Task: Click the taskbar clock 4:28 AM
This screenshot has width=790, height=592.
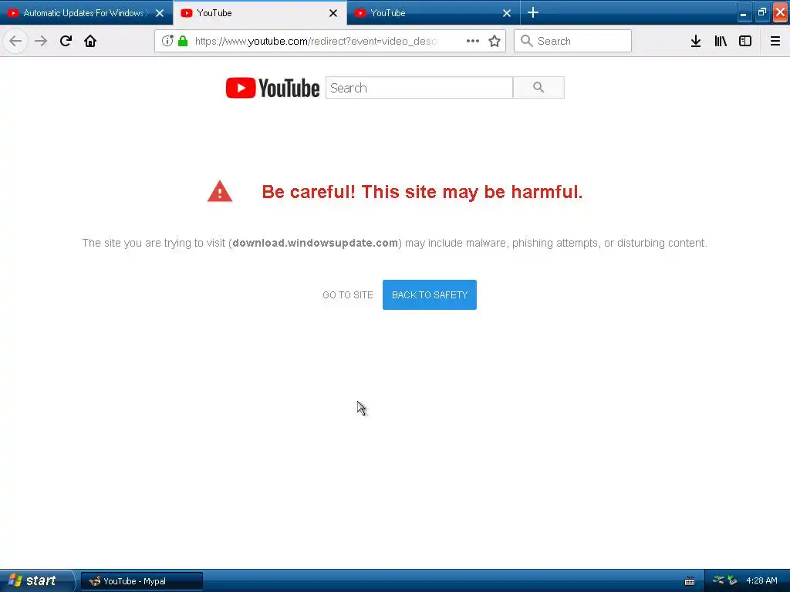Action: pyautogui.click(x=761, y=580)
